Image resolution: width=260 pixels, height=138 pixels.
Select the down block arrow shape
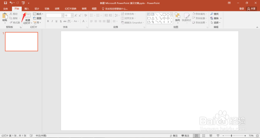(168, 18)
